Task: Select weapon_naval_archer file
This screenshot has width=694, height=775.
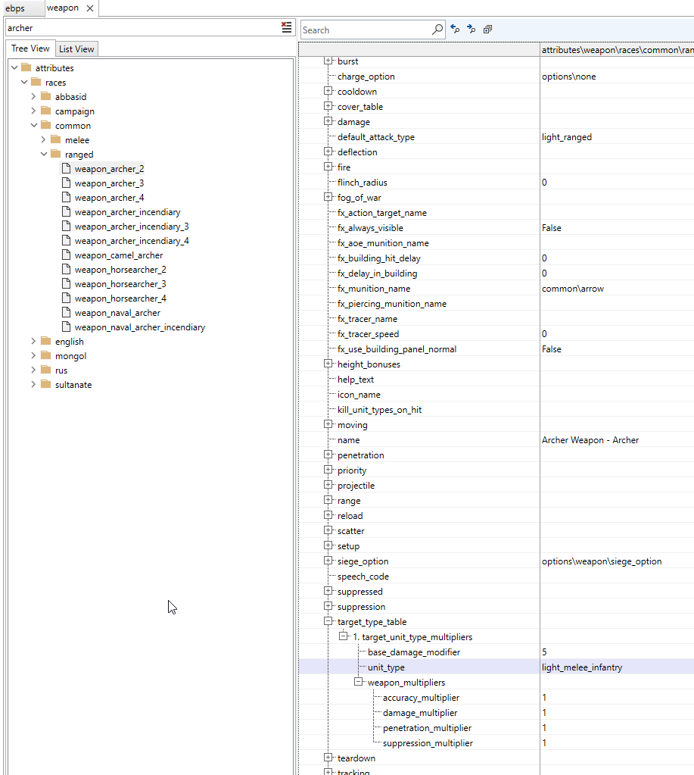Action: point(117,312)
